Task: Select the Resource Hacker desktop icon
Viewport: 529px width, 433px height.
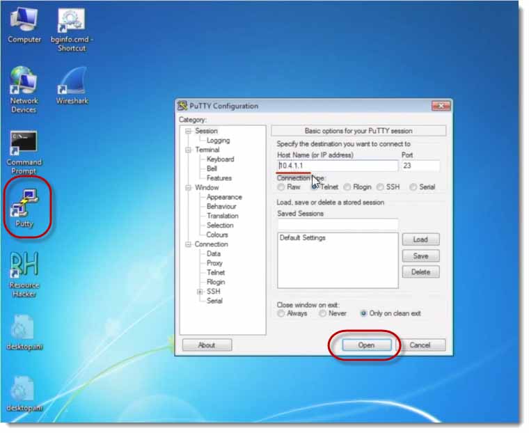Action: pyautogui.click(x=24, y=275)
